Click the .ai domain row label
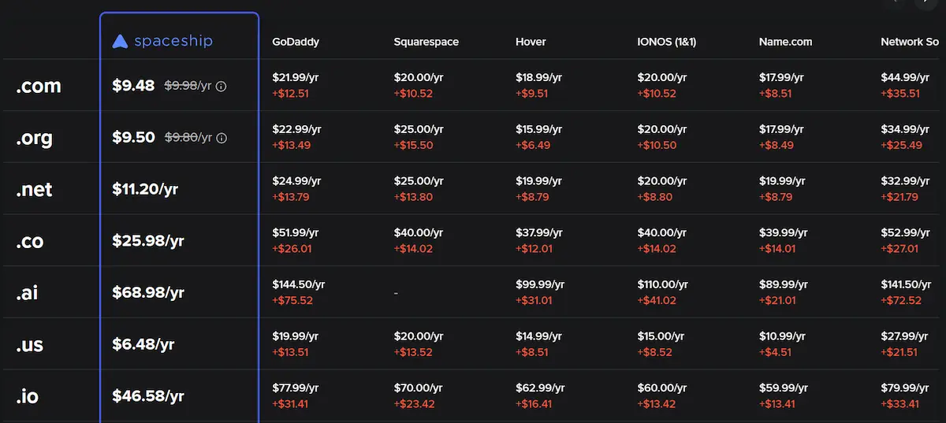The height and width of the screenshot is (423, 946). [27, 293]
